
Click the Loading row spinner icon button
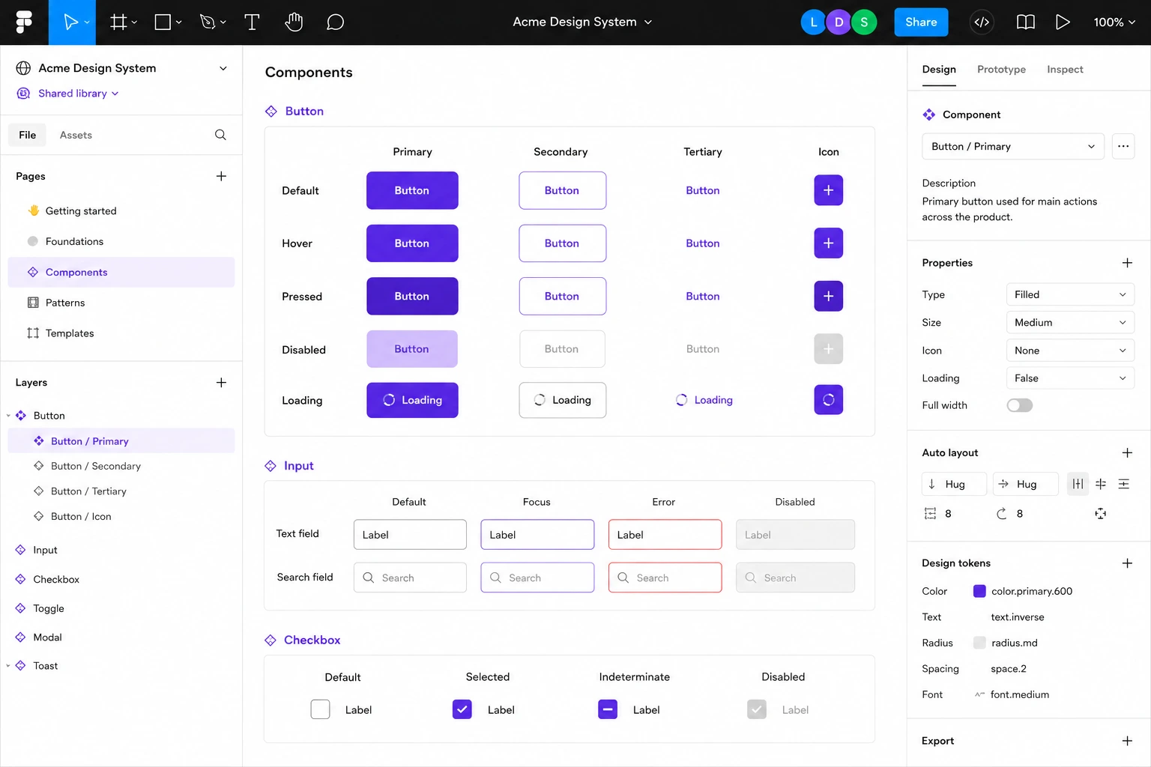(829, 400)
